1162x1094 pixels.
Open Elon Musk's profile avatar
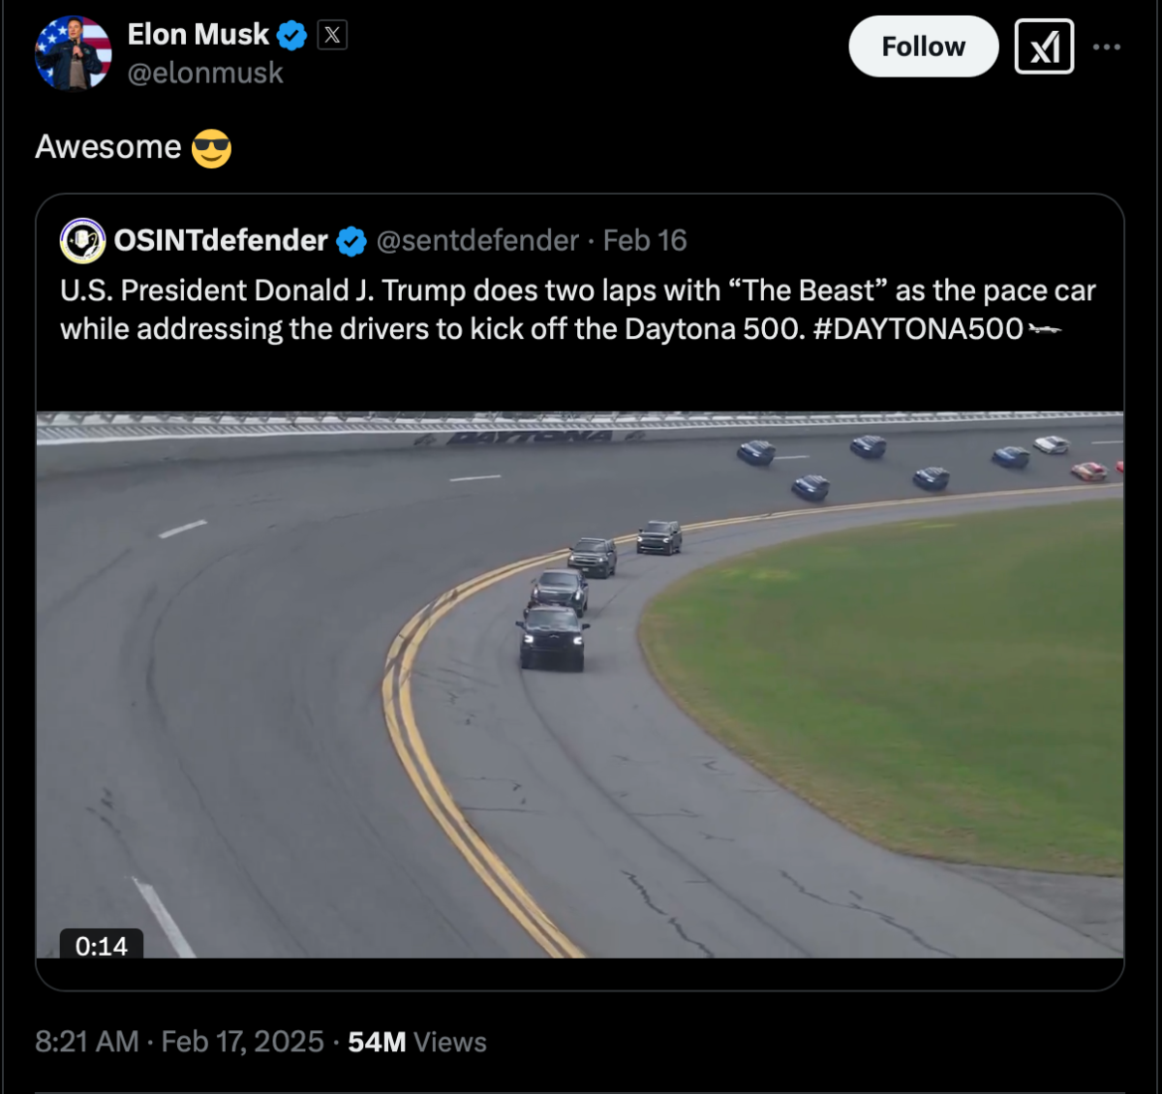(x=74, y=53)
